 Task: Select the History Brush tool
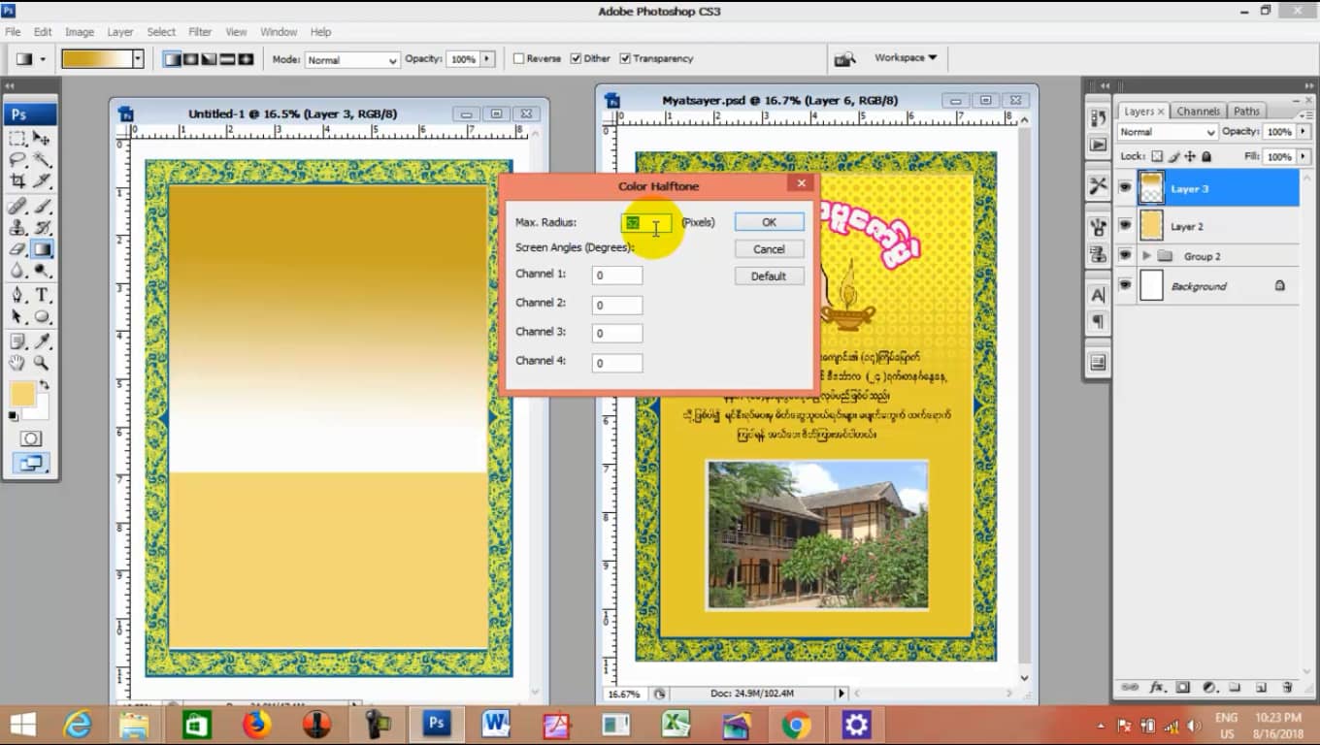point(42,227)
